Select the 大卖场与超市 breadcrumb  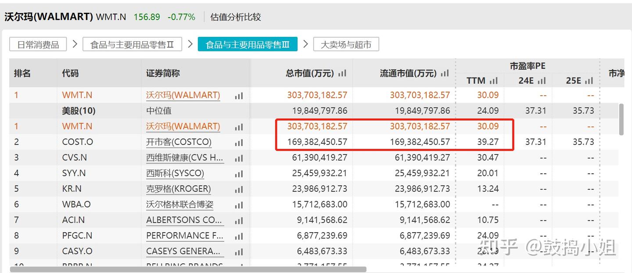346,44
